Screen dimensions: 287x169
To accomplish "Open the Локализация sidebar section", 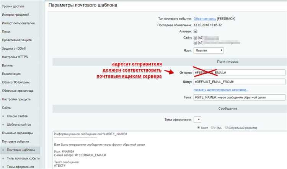I will coord(11,74).
